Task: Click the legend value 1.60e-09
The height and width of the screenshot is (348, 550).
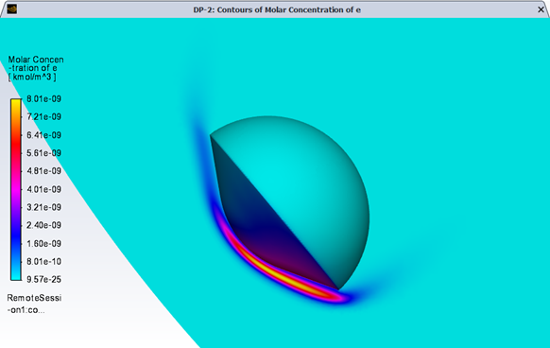Action: coord(43,243)
